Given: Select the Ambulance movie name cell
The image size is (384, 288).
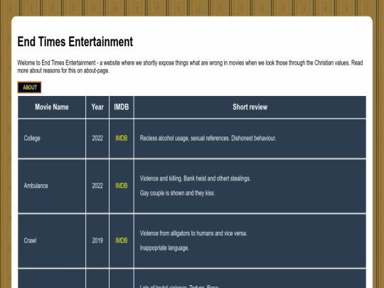Looking at the screenshot, I should (52, 186).
